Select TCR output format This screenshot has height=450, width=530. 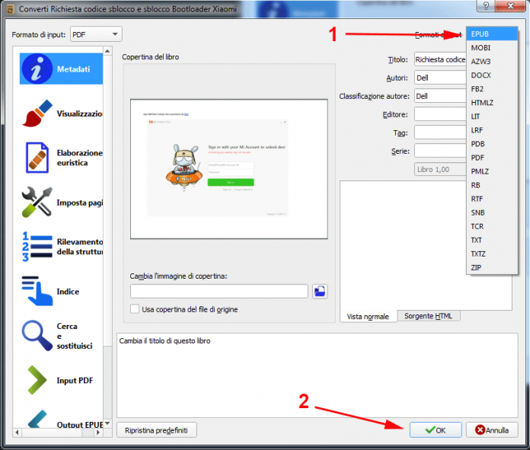point(492,226)
